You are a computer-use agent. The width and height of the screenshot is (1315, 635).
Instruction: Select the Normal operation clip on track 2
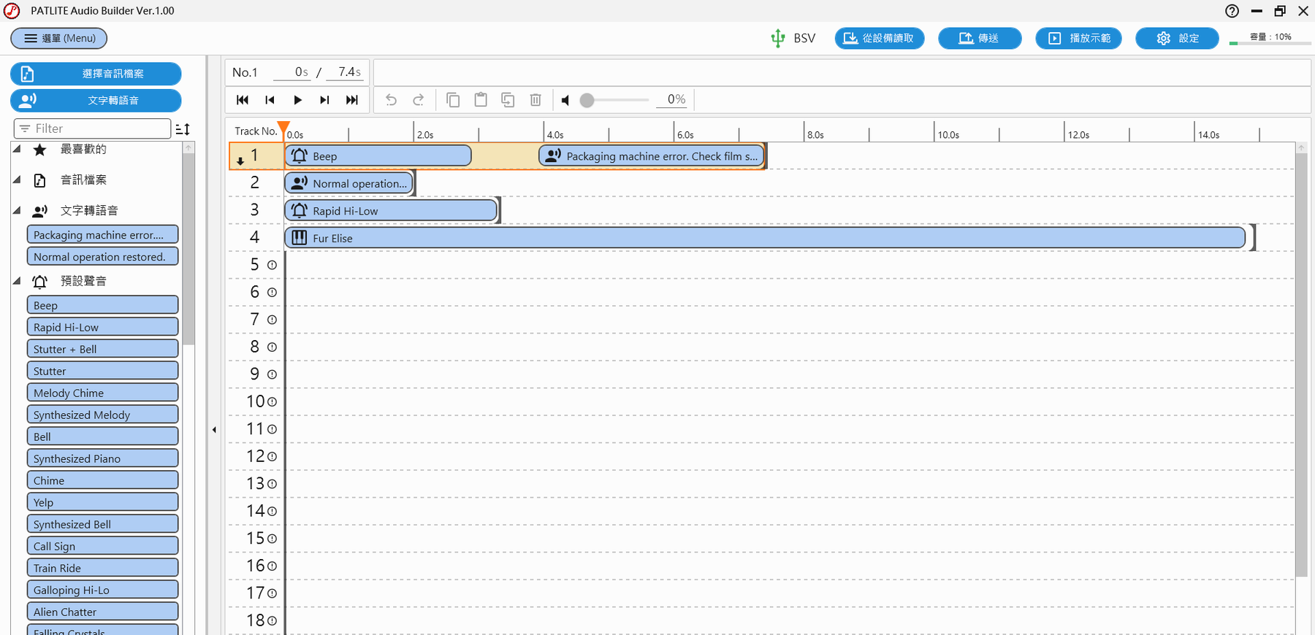click(x=348, y=183)
